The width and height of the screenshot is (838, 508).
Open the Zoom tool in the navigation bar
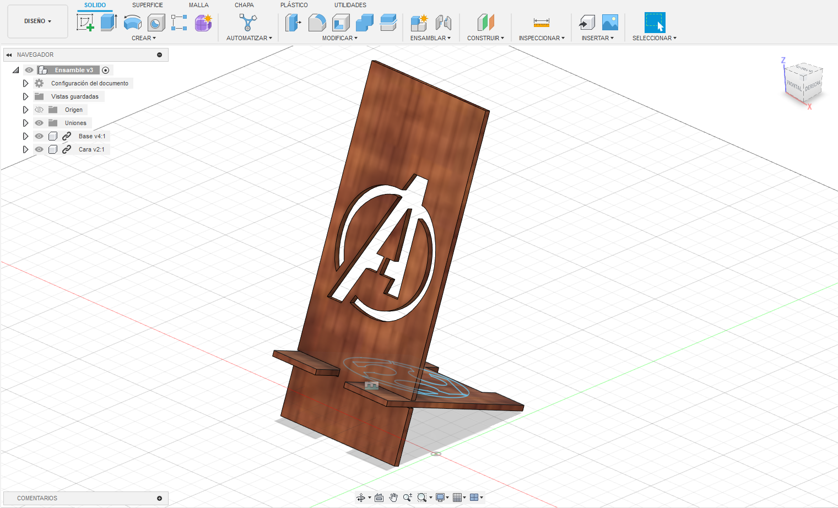coord(408,497)
